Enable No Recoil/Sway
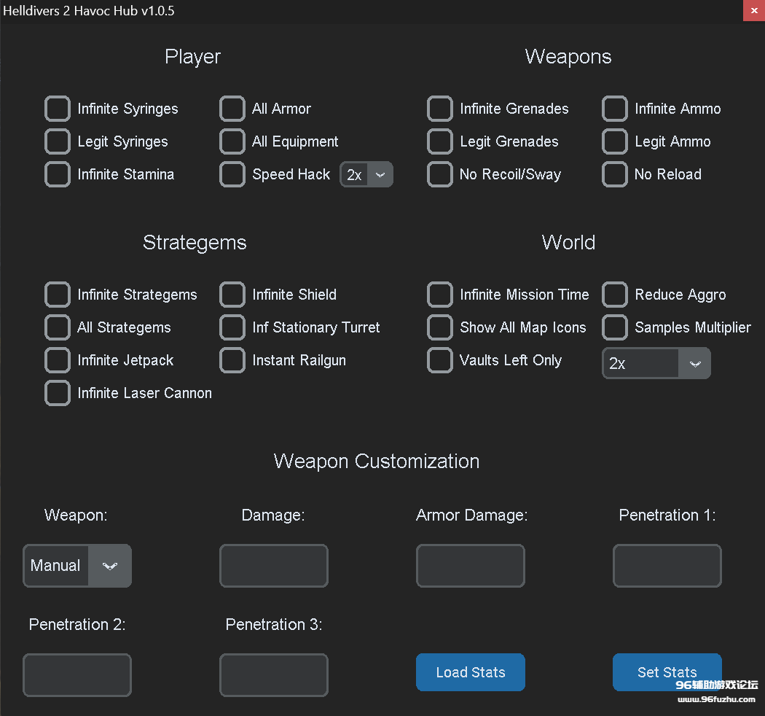Image resolution: width=765 pixels, height=716 pixels. click(x=440, y=174)
